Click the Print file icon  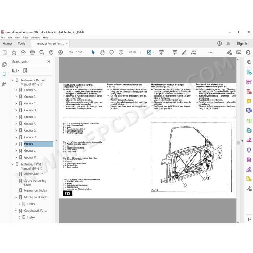tap(32, 52)
